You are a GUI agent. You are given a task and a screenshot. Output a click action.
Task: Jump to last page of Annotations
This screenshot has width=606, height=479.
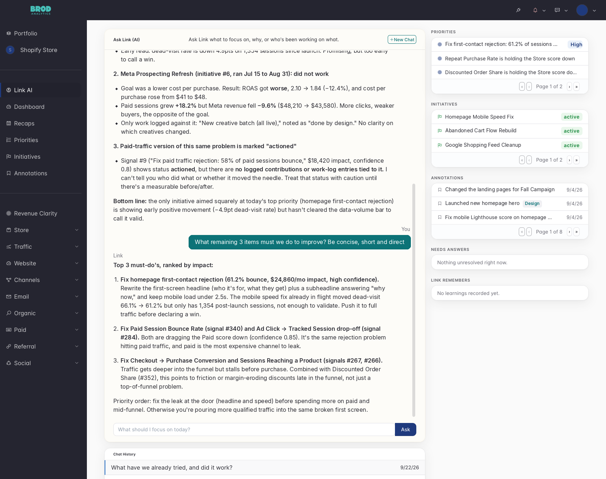click(x=577, y=232)
